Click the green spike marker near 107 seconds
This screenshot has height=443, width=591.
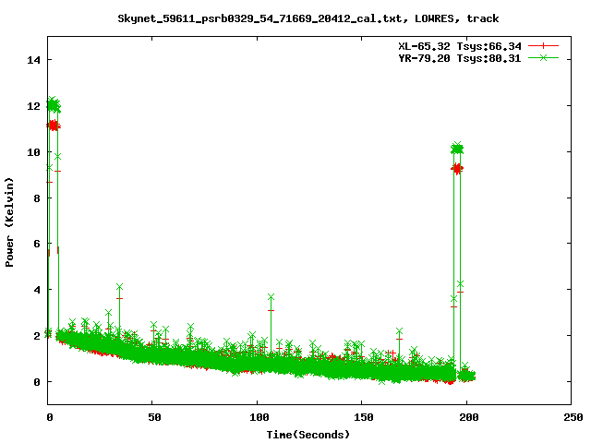[x=271, y=297]
